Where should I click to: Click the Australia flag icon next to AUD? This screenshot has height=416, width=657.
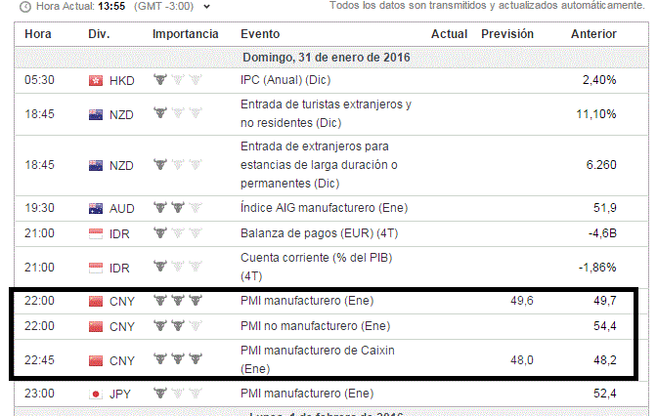[x=96, y=208]
